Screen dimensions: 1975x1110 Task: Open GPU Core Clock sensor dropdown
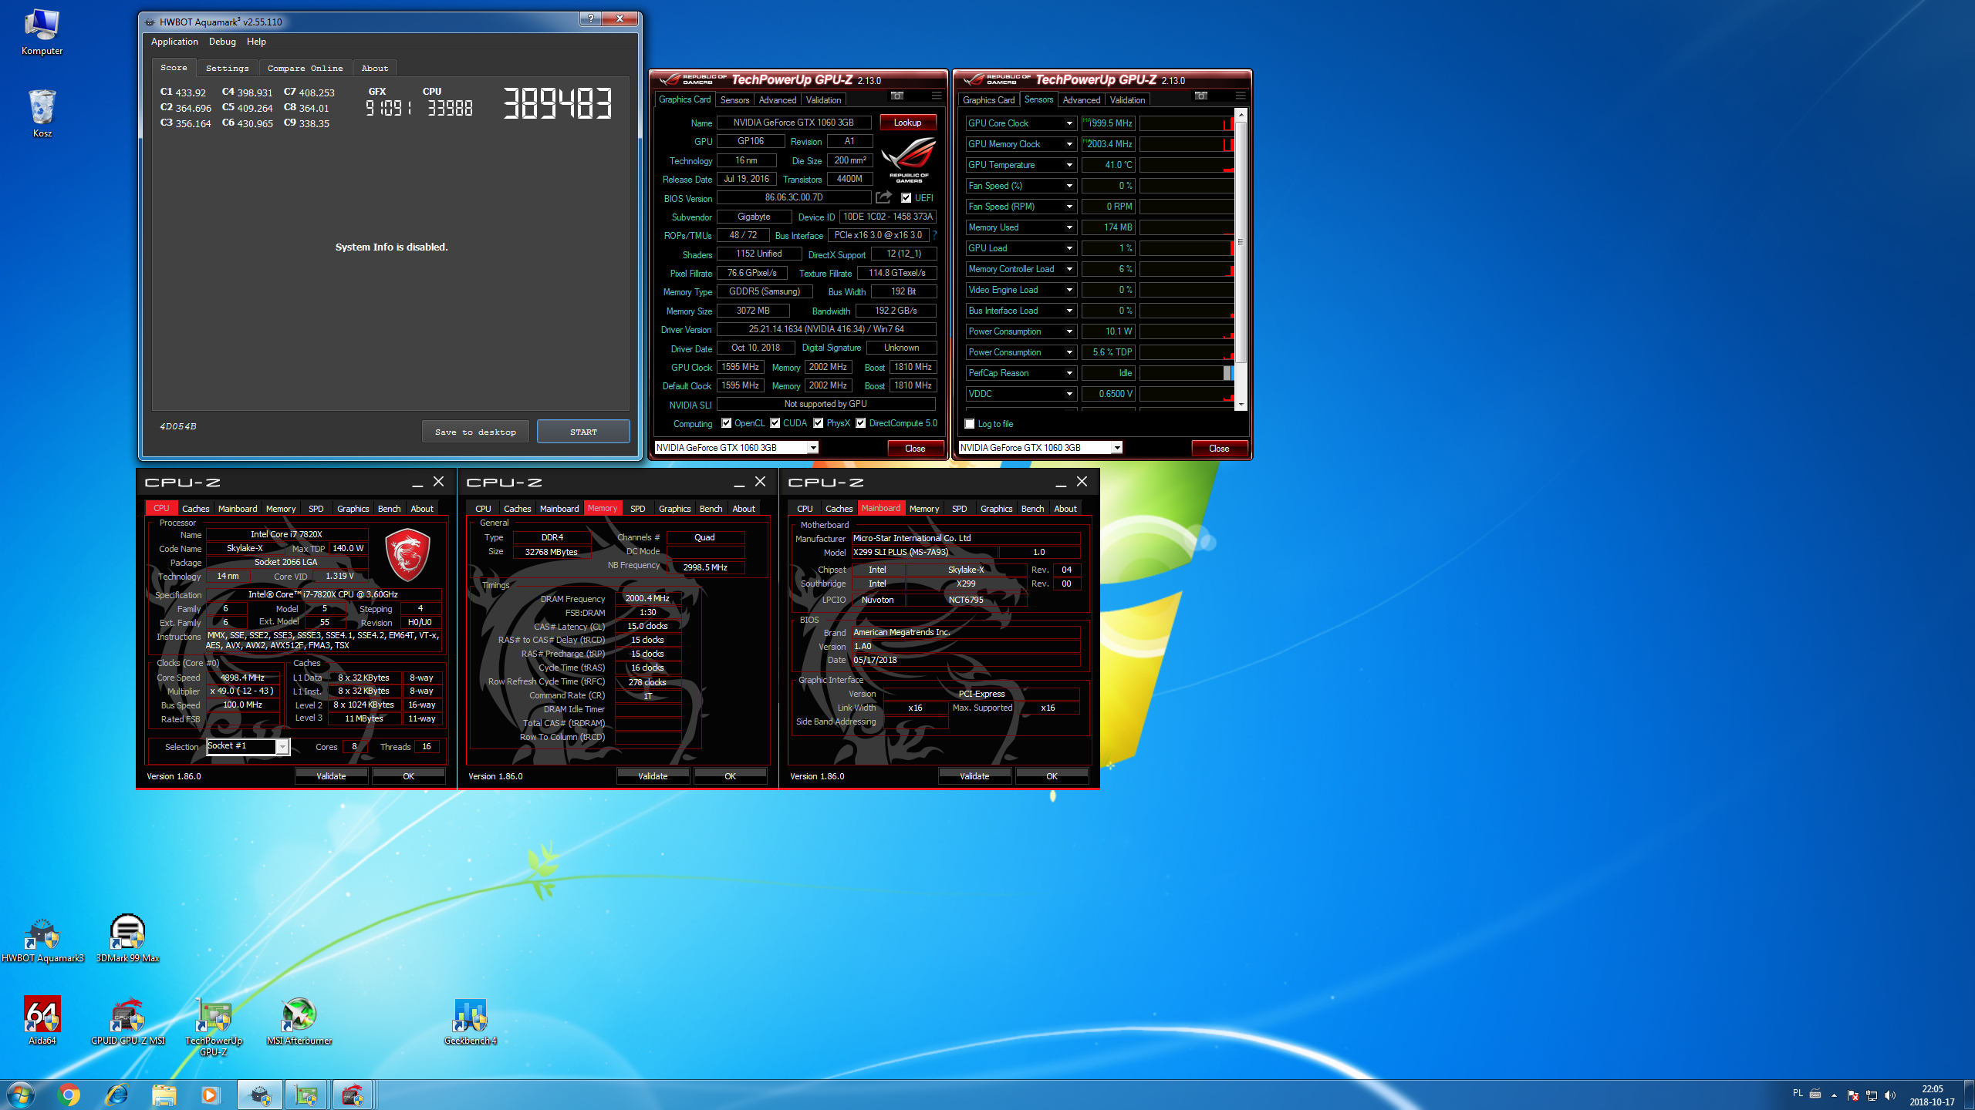pyautogui.click(x=1069, y=123)
